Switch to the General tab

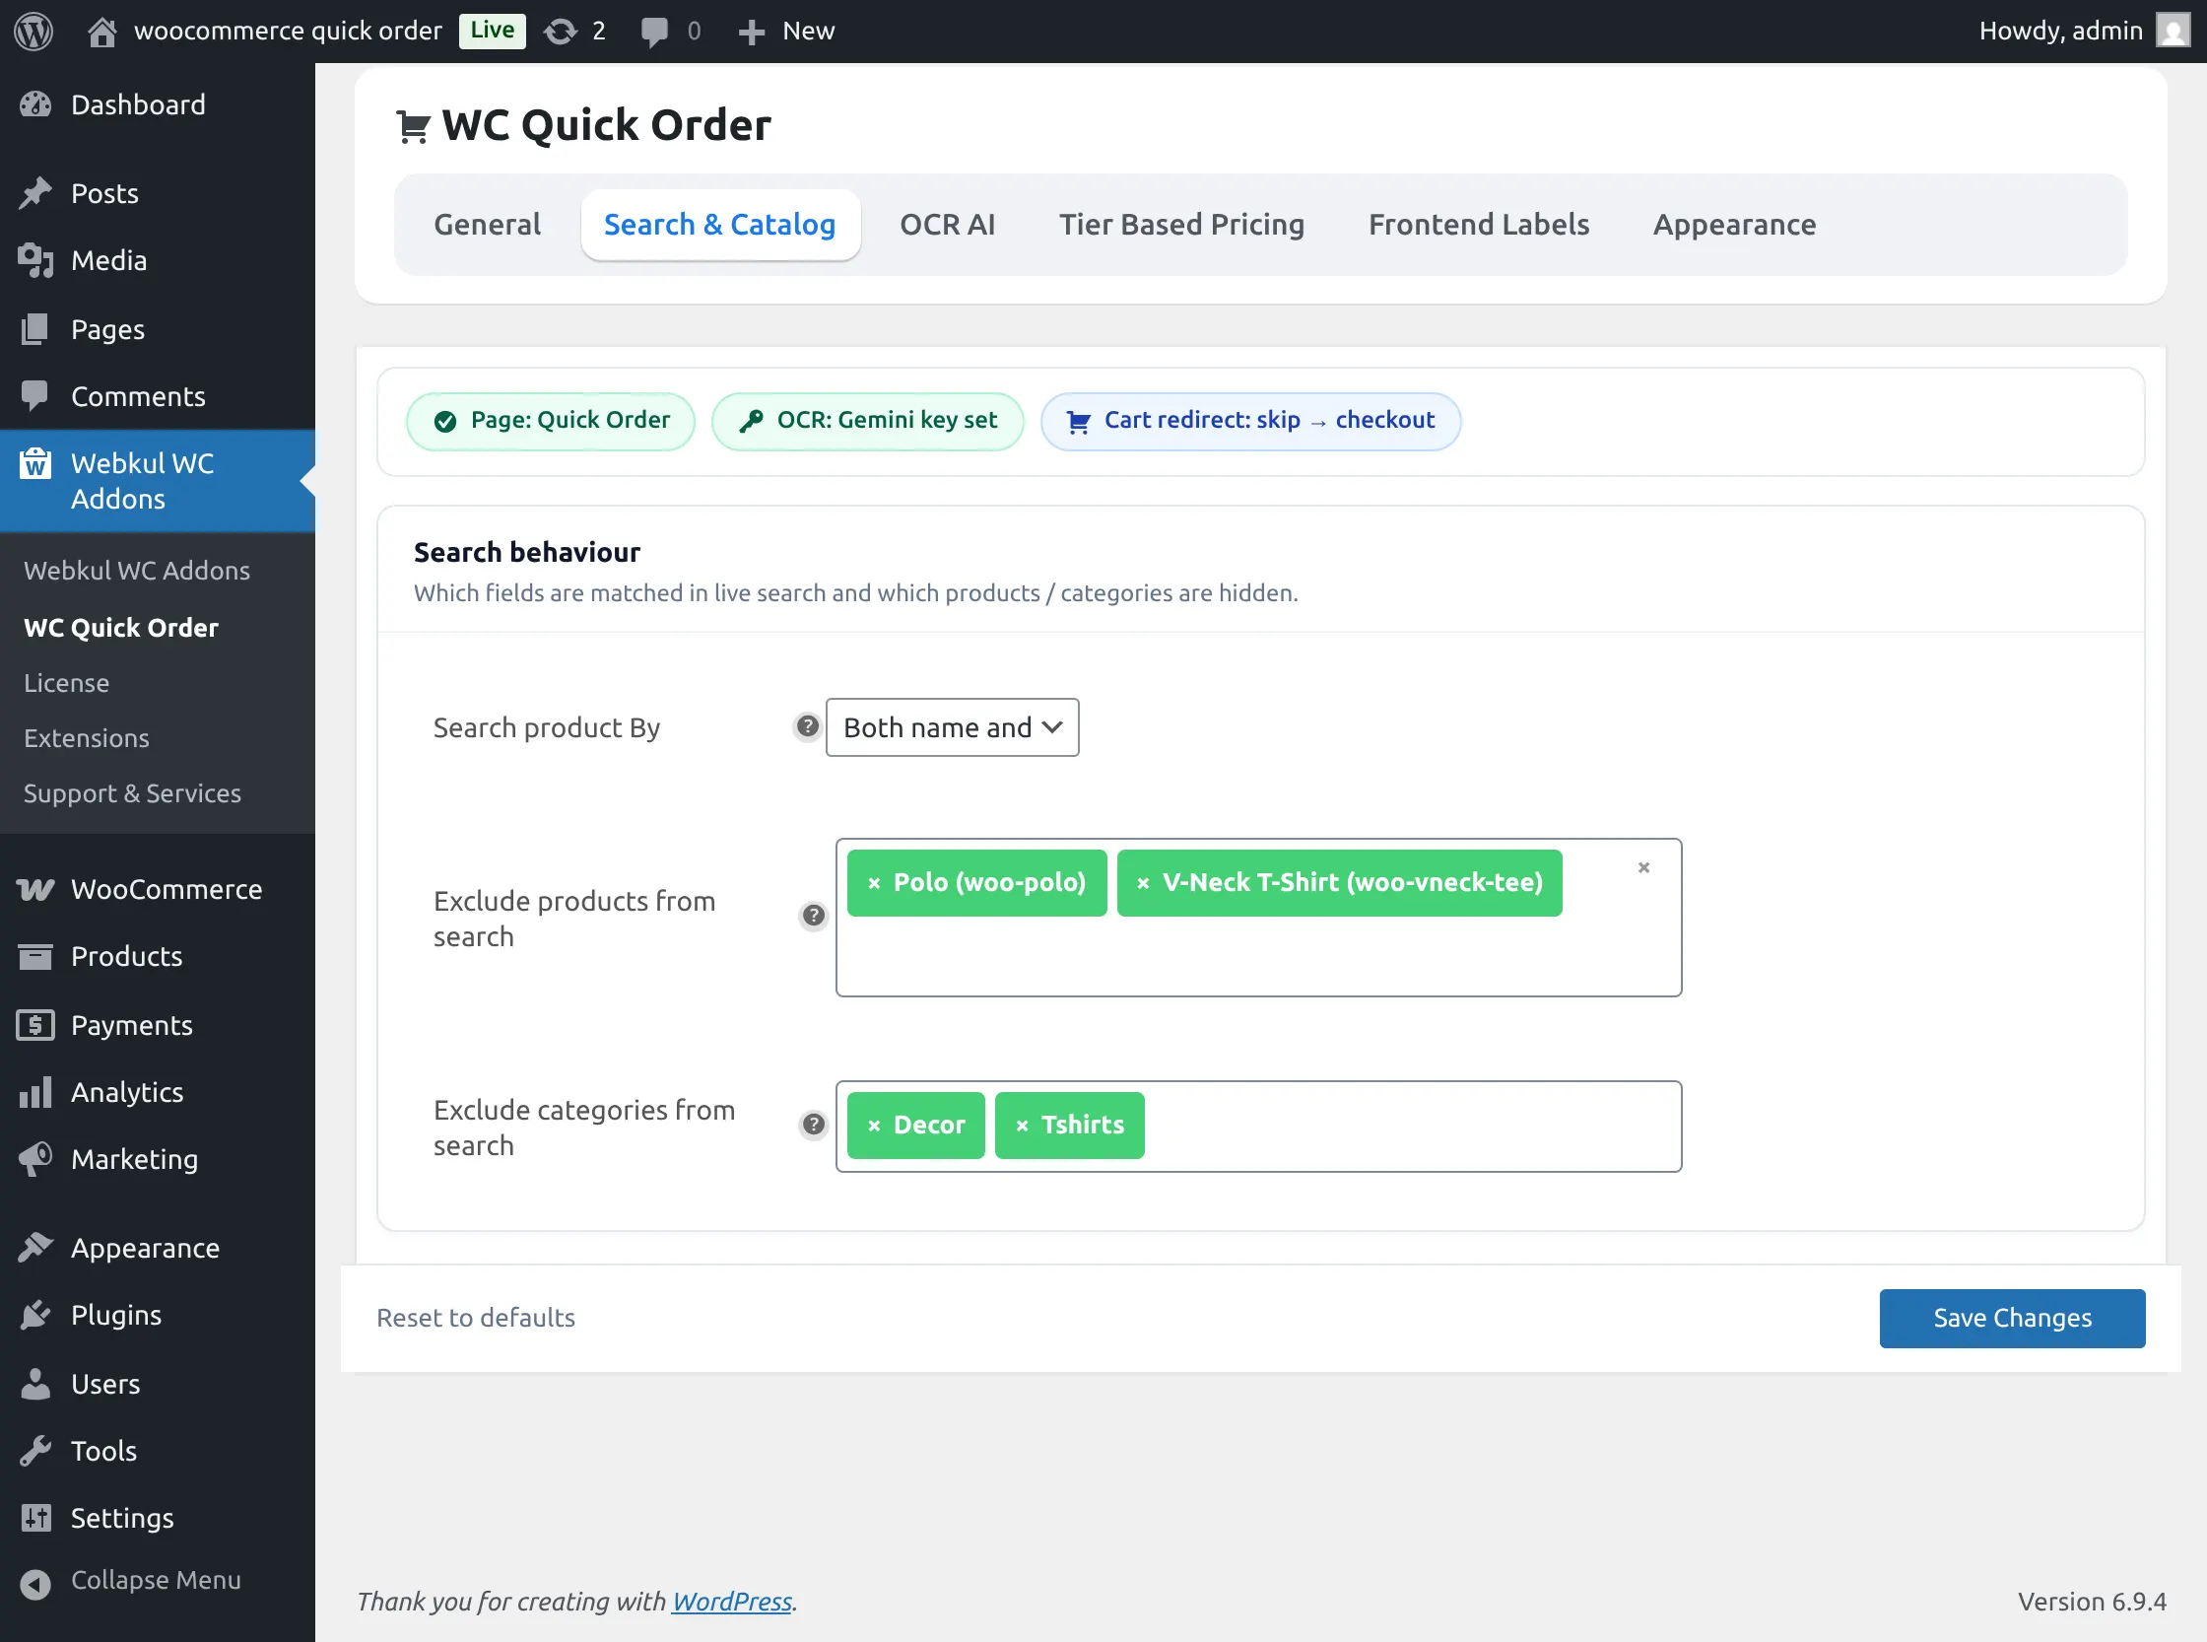[x=487, y=225]
